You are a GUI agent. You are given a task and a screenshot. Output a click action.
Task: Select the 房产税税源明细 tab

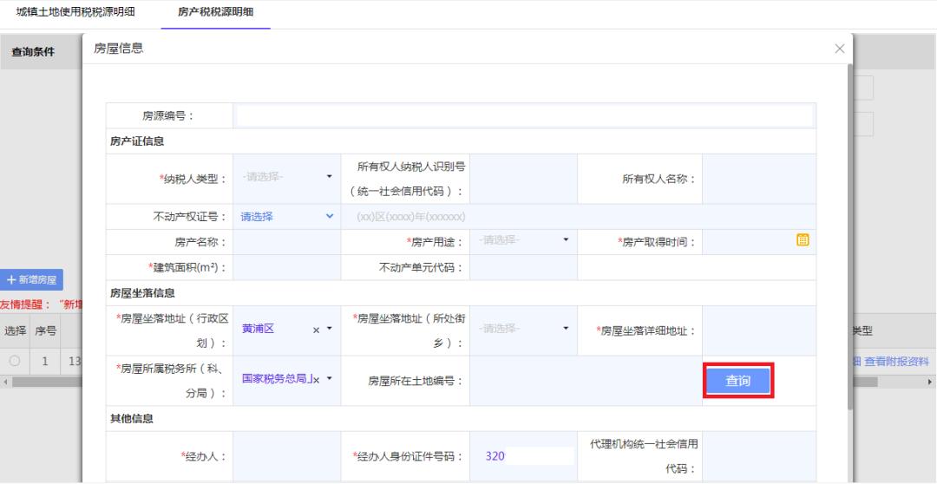(x=216, y=12)
